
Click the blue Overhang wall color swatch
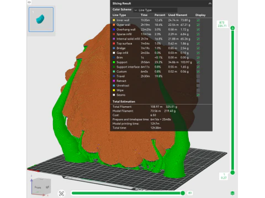click(114, 30)
